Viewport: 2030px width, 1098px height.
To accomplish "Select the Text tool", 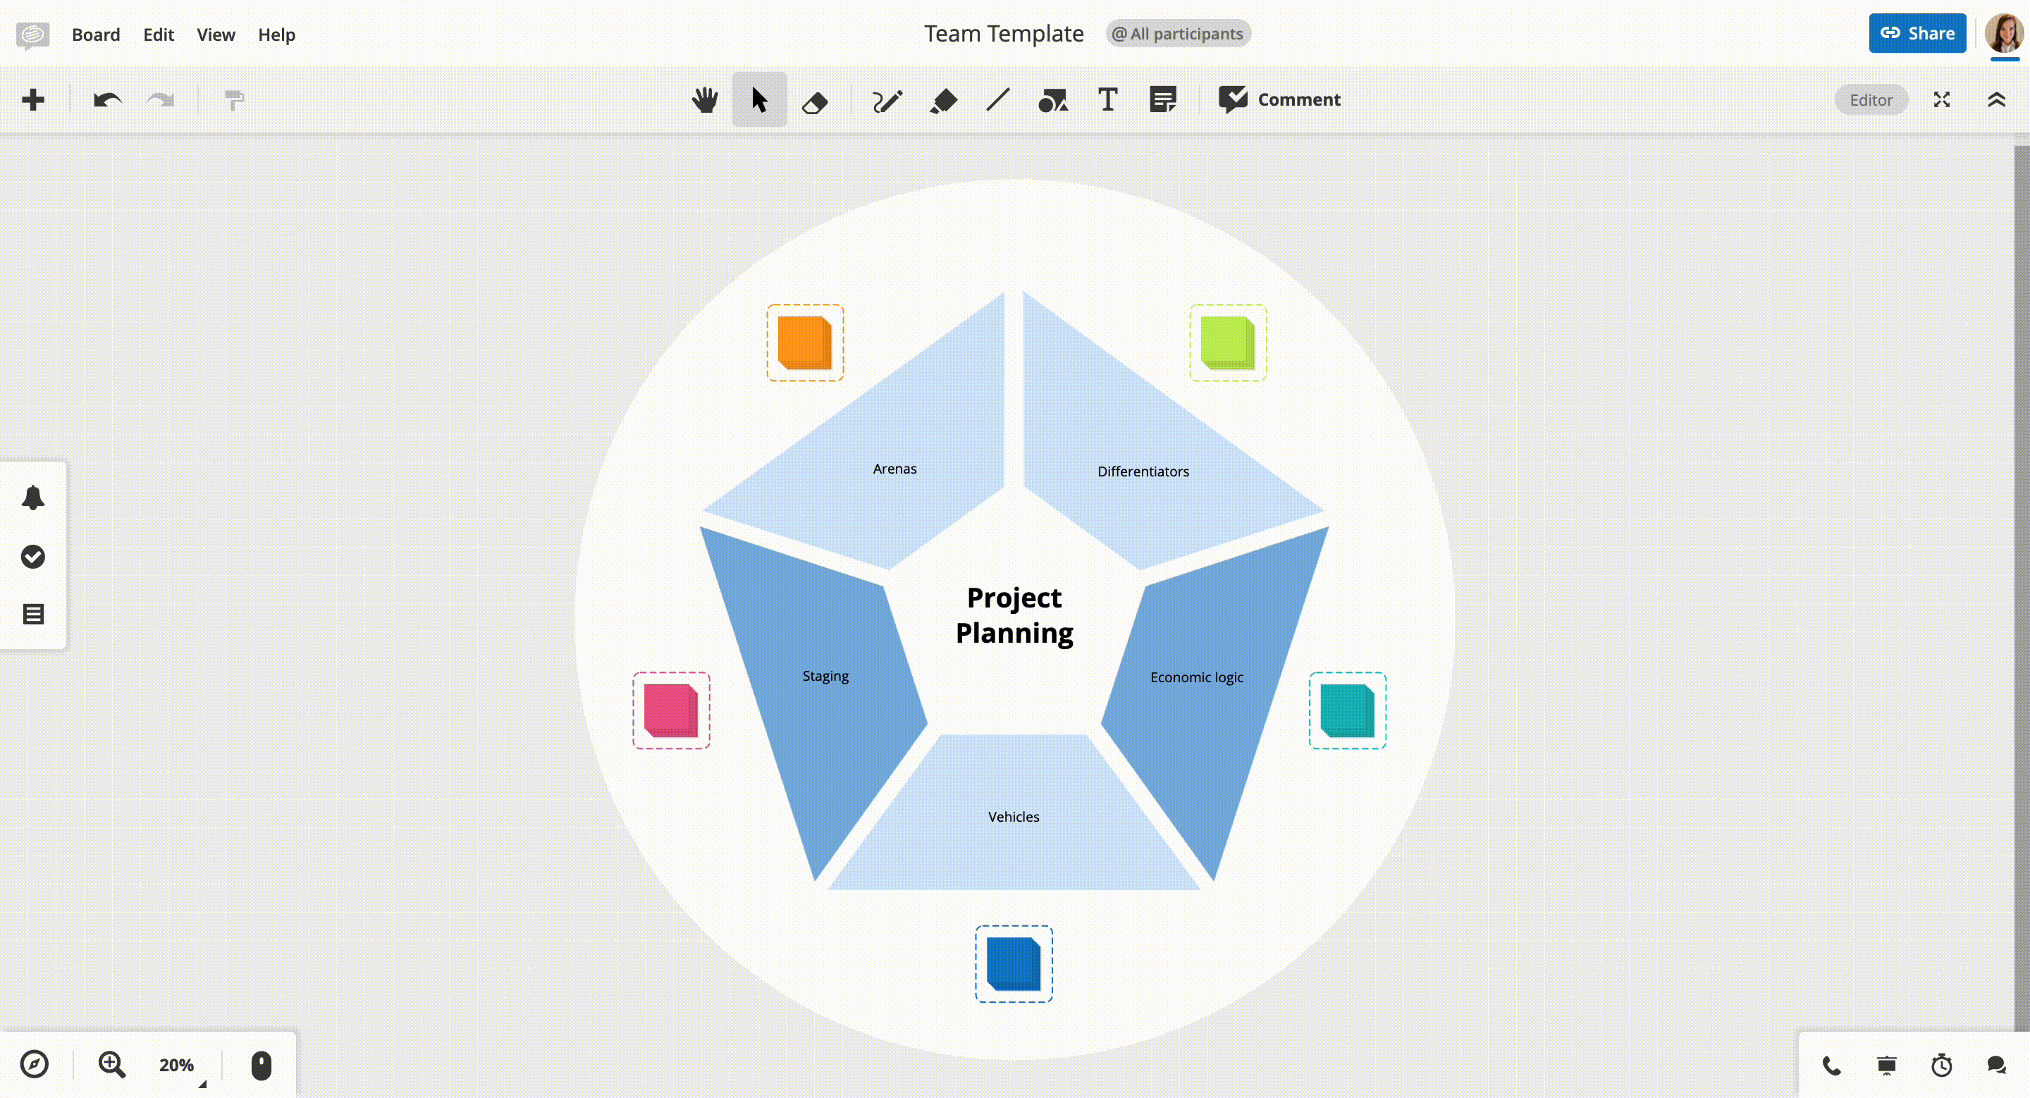I will [x=1108, y=99].
